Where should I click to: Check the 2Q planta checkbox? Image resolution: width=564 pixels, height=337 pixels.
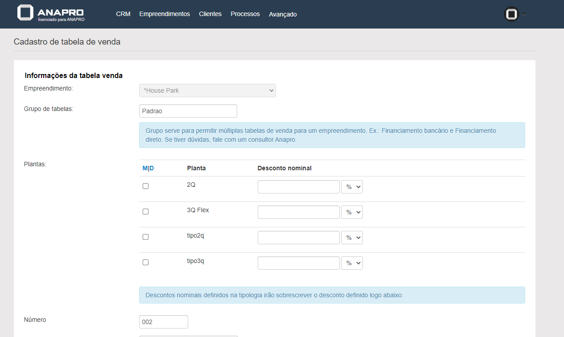[x=145, y=186]
